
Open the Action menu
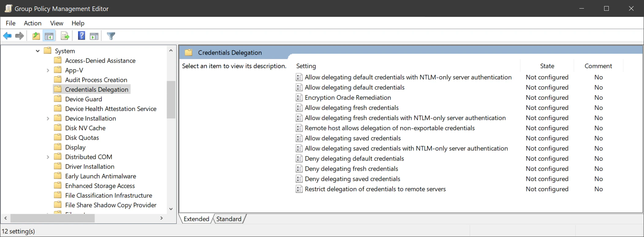pos(32,23)
